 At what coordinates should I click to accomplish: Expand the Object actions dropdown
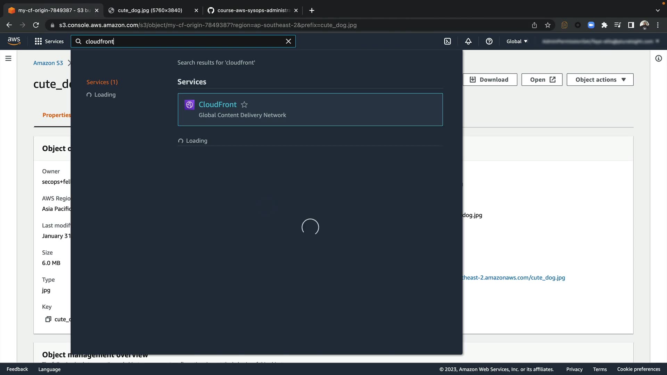coord(600,80)
